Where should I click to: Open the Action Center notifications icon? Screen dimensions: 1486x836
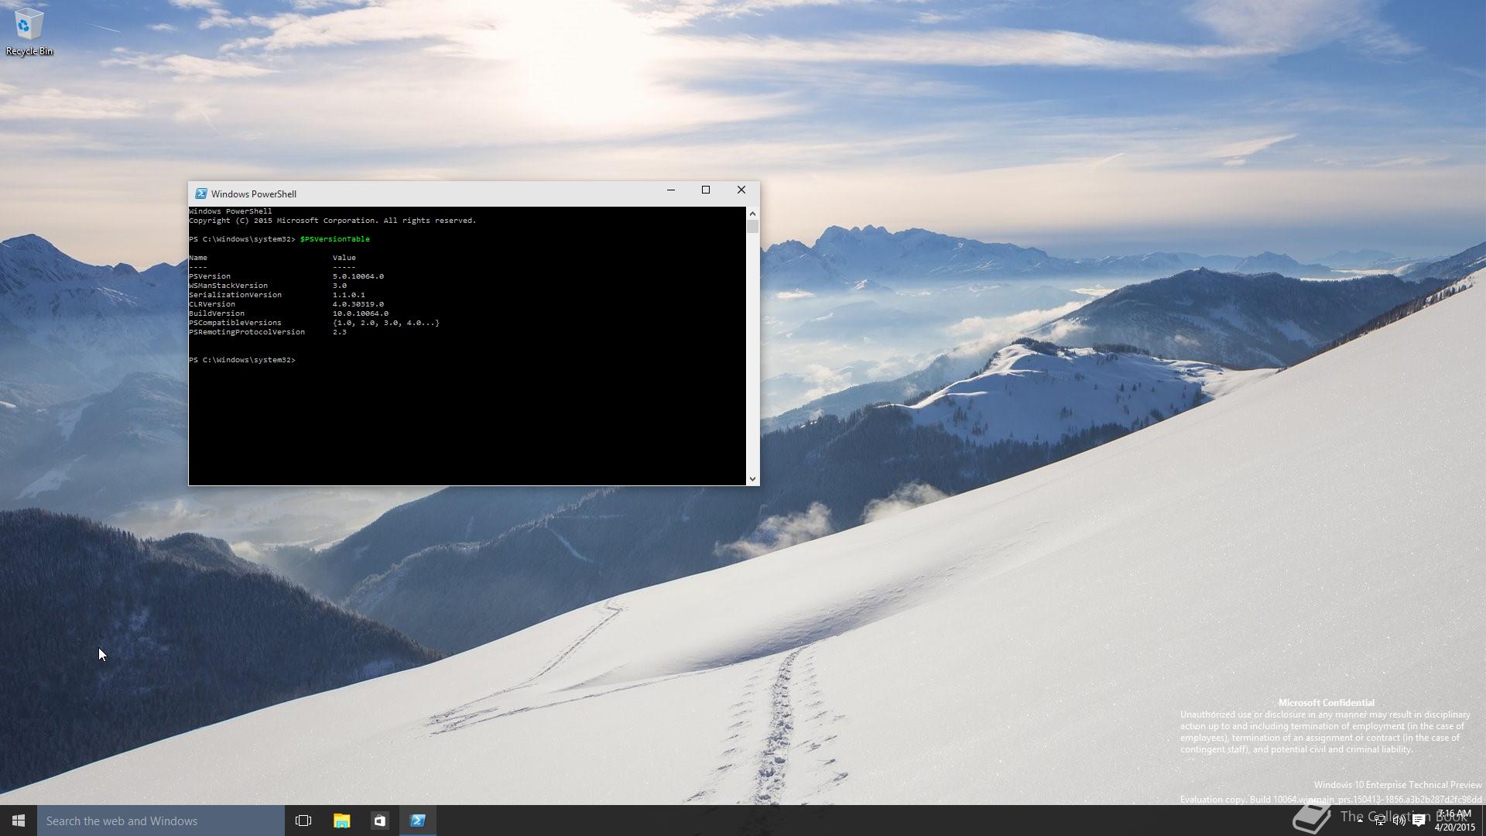(x=1419, y=821)
